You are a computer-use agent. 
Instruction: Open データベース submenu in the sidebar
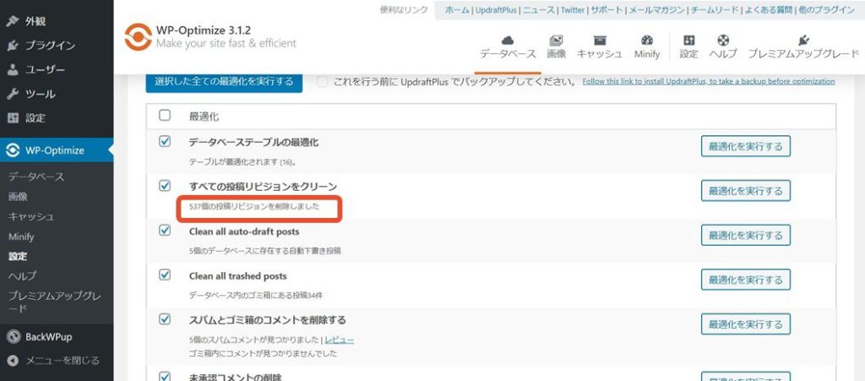coord(36,177)
